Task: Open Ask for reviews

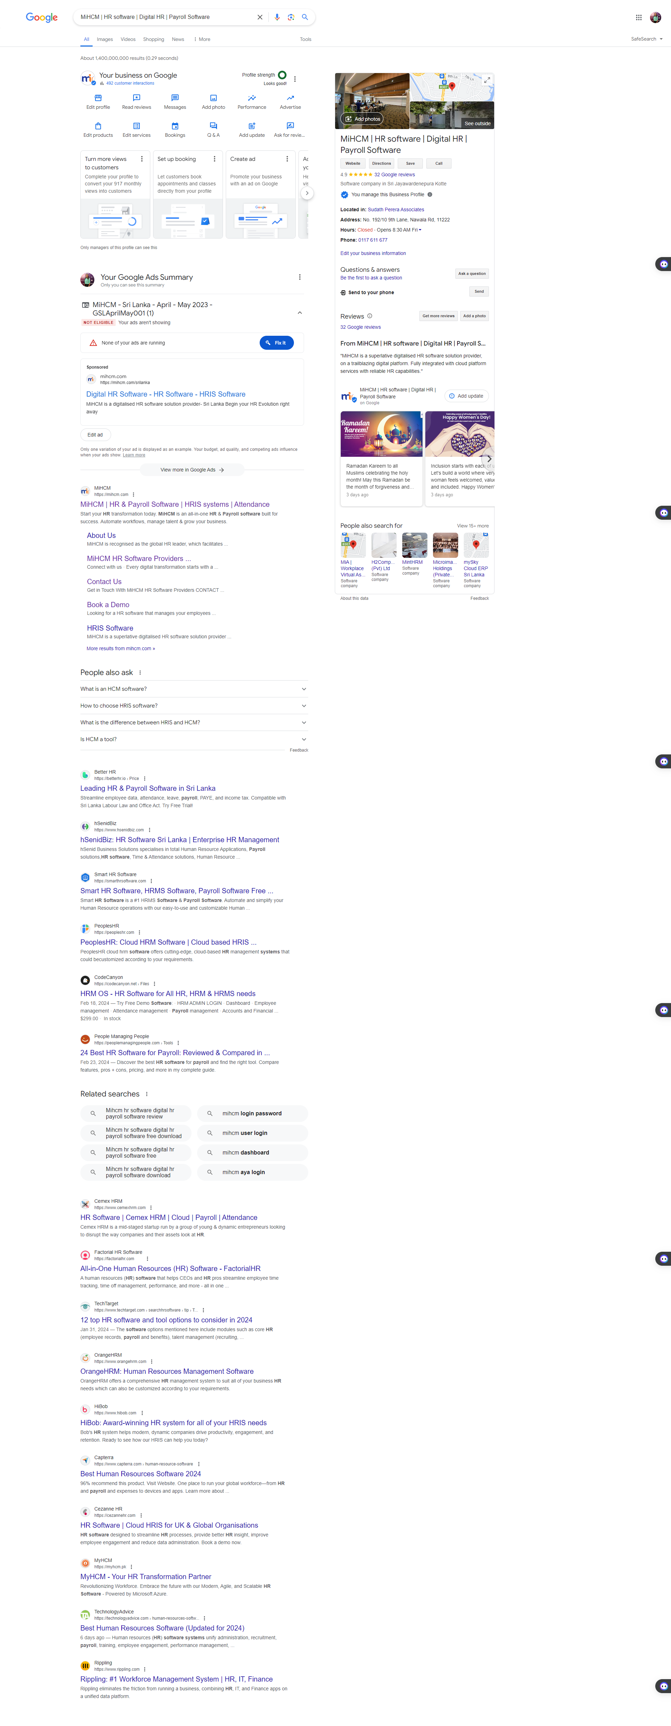Action: point(289,130)
